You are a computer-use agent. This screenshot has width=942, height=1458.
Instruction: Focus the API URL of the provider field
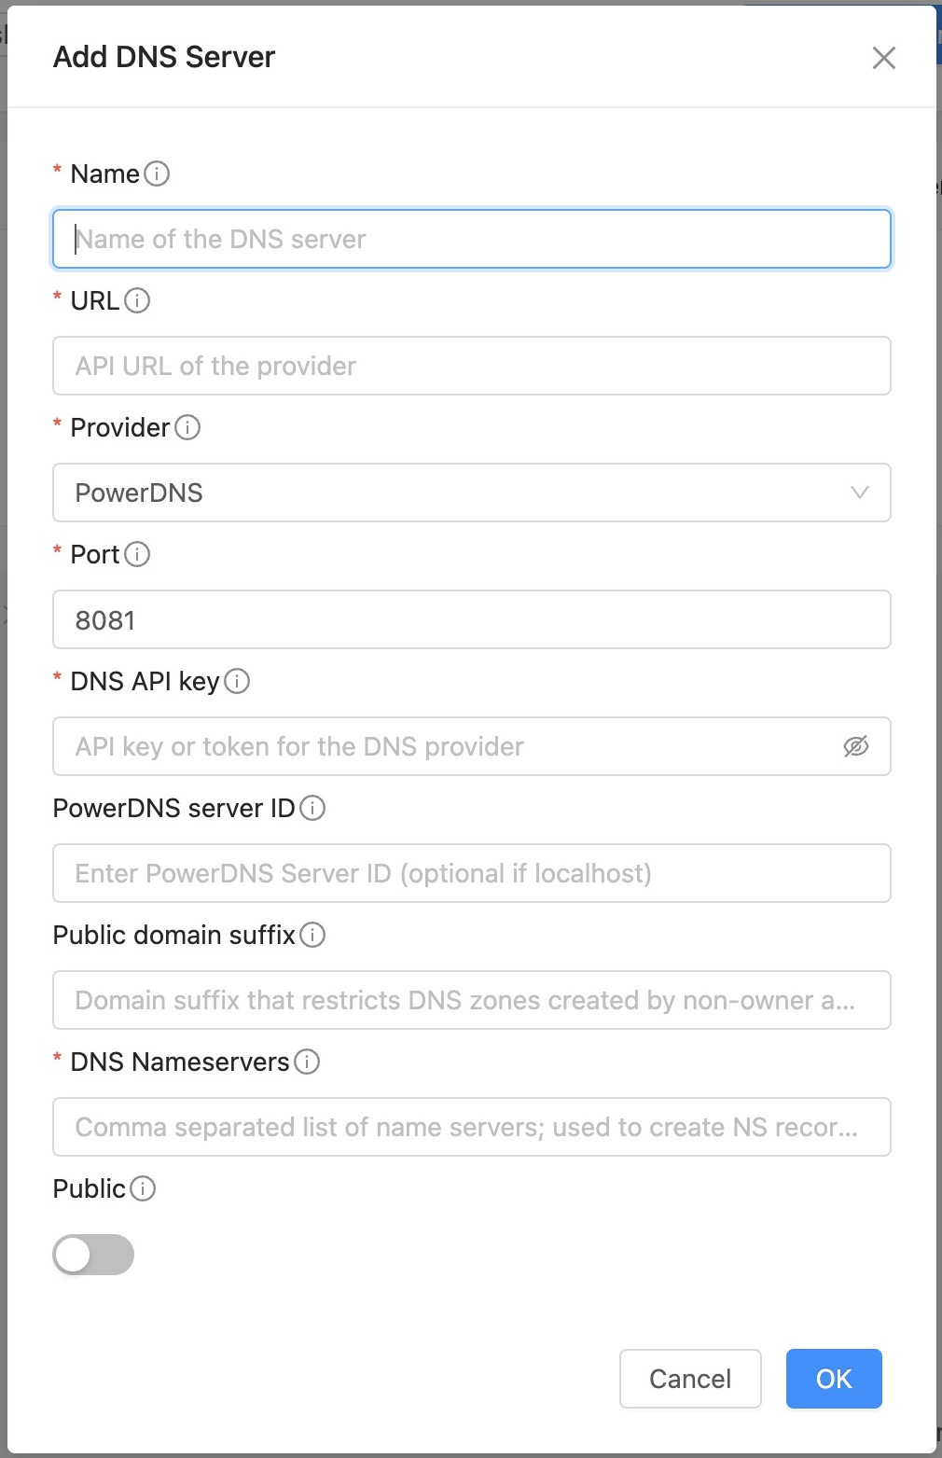tap(472, 366)
